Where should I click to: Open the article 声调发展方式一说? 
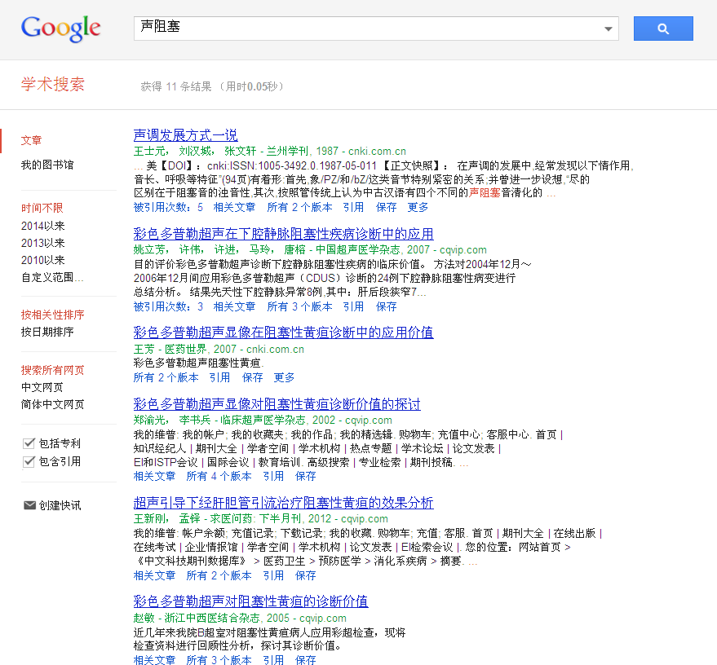pos(185,135)
